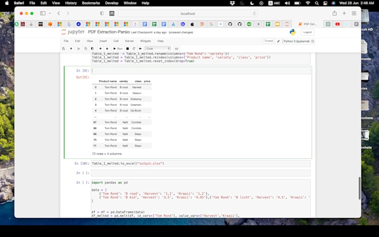
Task: Switch to the pinned Google tab
Action: coord(211,24)
